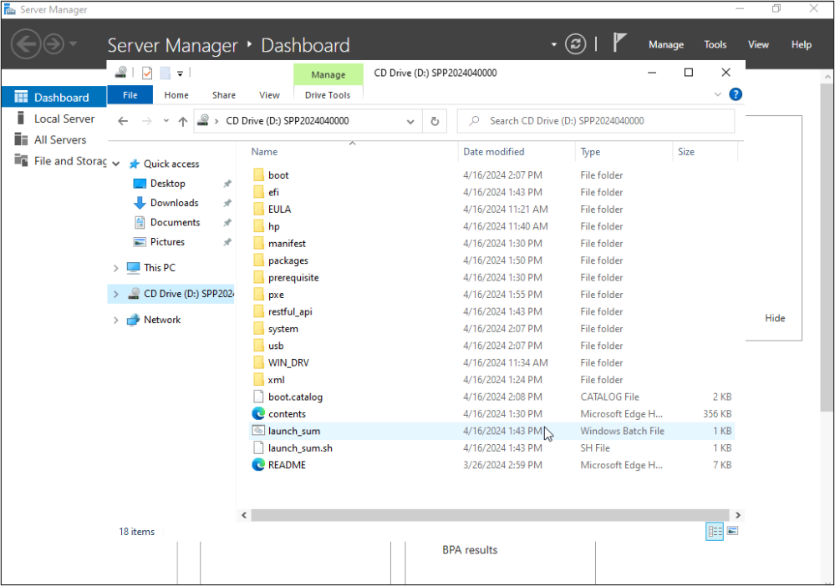Open the Tools menu in Server Manager
This screenshot has width=835, height=586.
(715, 45)
